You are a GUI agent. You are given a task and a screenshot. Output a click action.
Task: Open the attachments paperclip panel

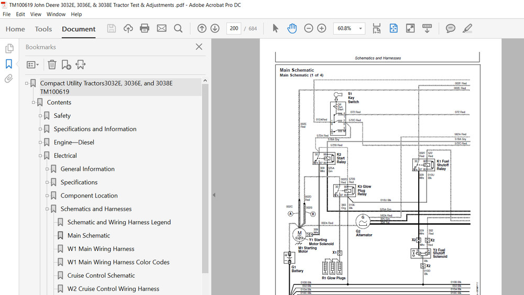9,79
